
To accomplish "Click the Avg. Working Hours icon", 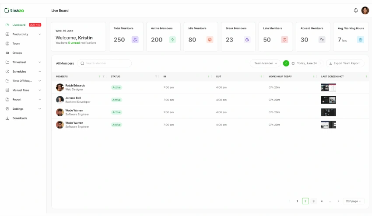I will tap(360, 40).
